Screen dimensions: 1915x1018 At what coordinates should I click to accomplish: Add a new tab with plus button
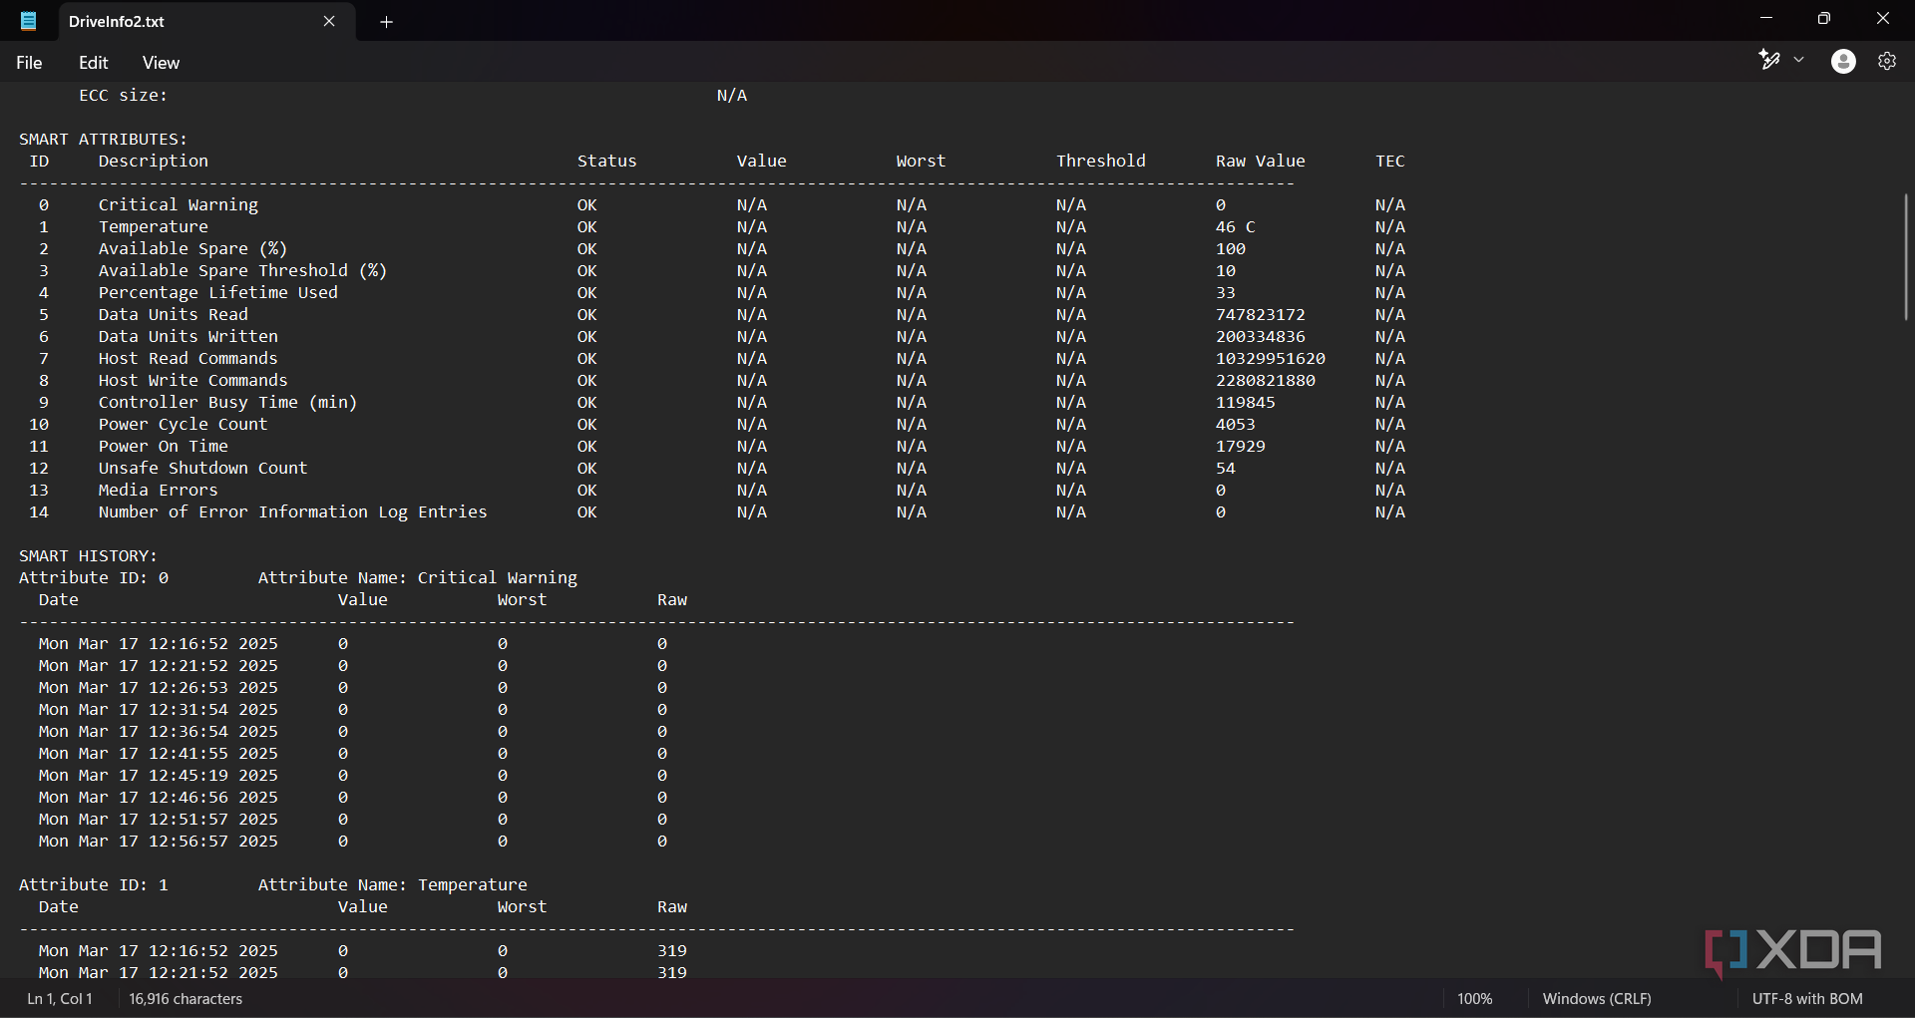[x=386, y=22]
